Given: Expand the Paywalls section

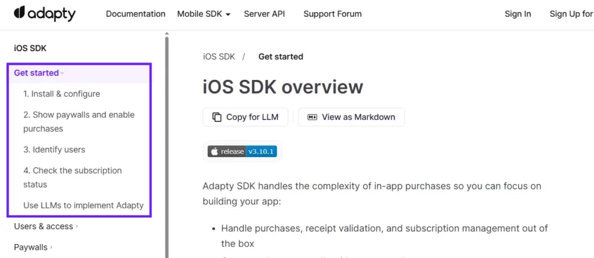Looking at the screenshot, I should point(33,247).
